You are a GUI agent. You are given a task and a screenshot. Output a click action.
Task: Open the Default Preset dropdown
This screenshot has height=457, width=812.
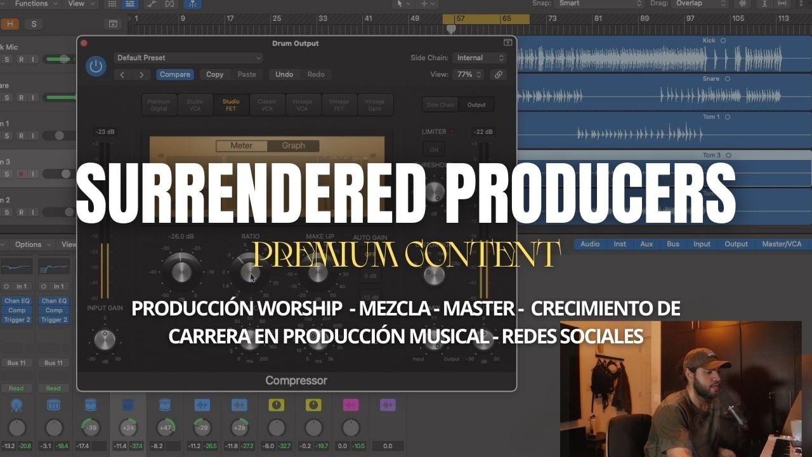pos(188,58)
